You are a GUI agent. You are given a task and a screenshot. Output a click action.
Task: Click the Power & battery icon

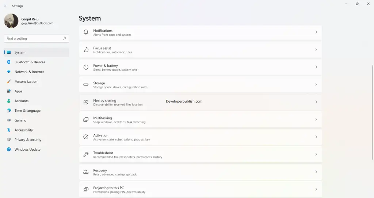(x=86, y=67)
